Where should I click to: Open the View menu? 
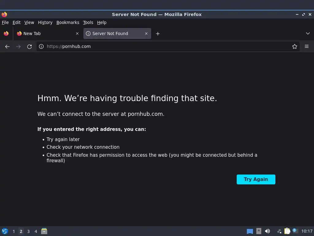coord(29,22)
